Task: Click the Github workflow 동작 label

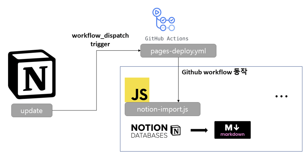Action: click(x=214, y=72)
